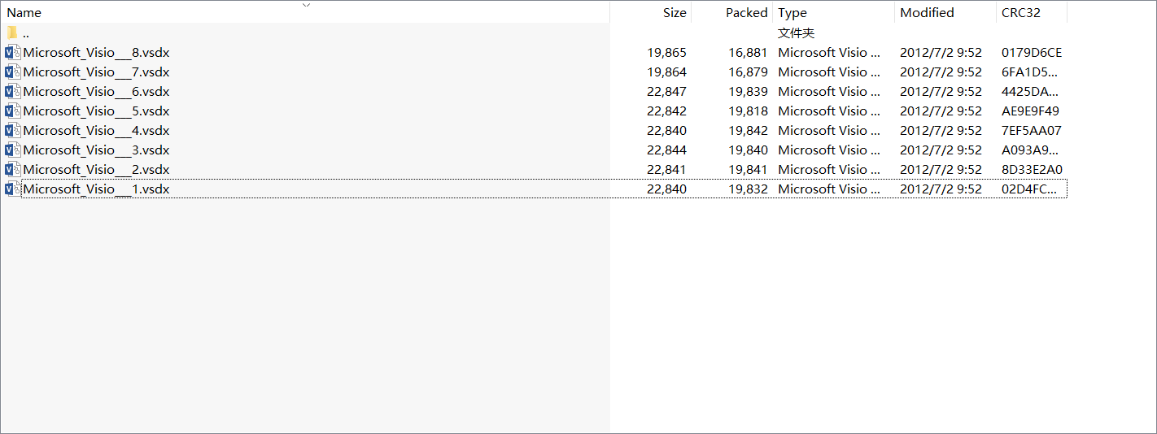
Task: Select the packed size 19,842 entry
Action: tap(748, 130)
